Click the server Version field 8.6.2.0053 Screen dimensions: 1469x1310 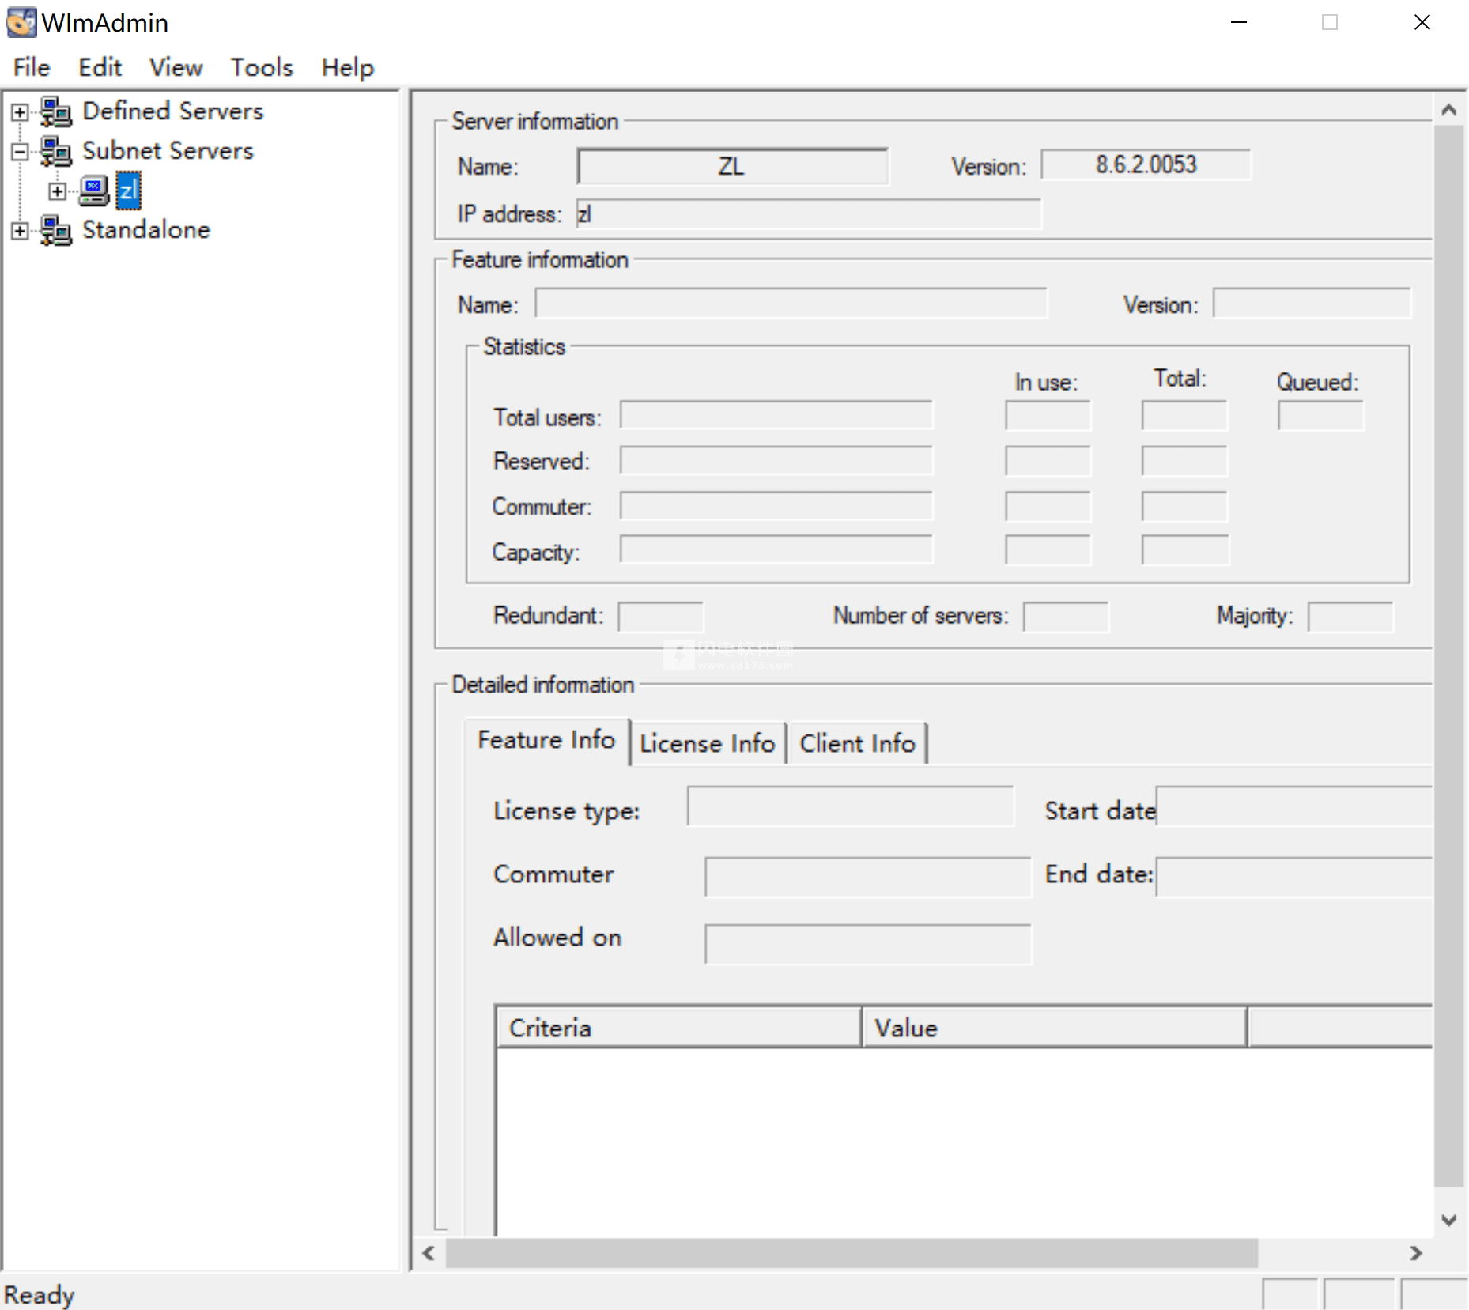tap(1146, 164)
